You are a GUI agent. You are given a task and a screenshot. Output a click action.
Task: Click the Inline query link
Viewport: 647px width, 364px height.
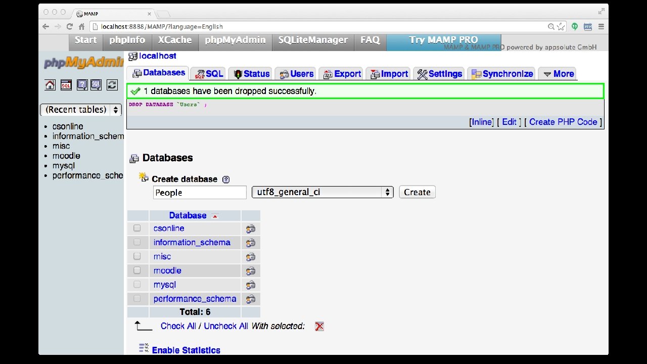[482, 122]
